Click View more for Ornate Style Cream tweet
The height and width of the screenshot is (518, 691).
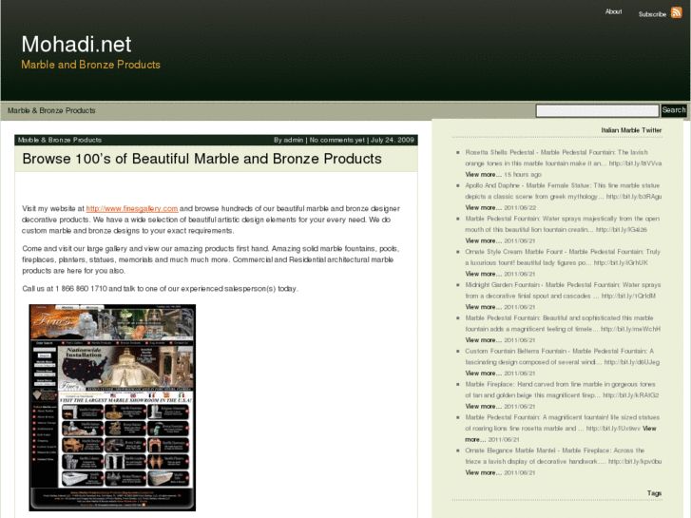coord(484,274)
